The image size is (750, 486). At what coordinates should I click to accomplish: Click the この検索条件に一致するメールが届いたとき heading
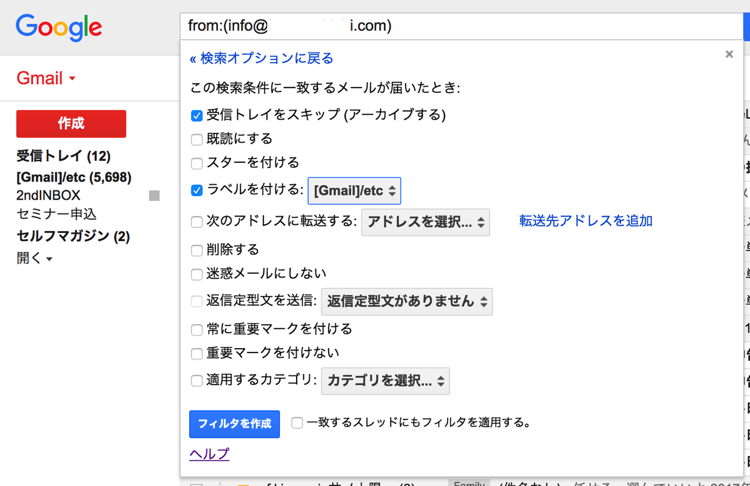(x=326, y=88)
